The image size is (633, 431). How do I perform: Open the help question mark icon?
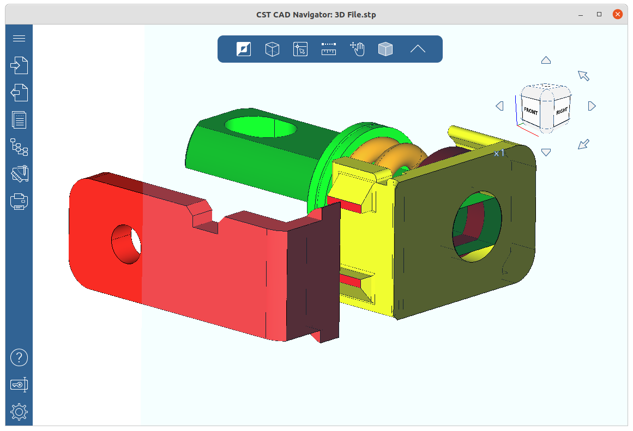[19, 357]
